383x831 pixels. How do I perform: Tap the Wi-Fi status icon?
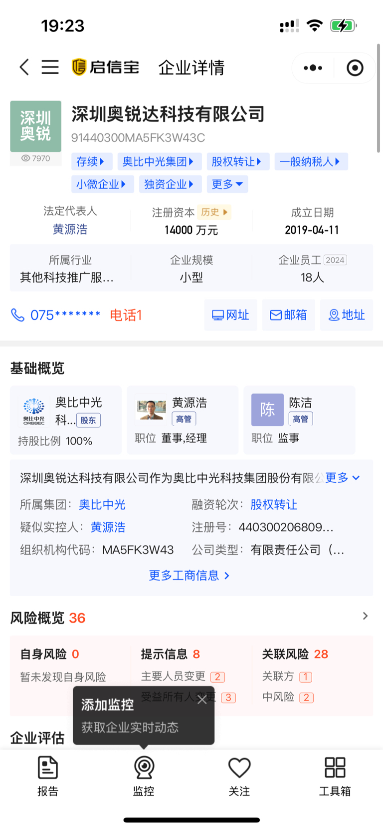[x=314, y=25]
